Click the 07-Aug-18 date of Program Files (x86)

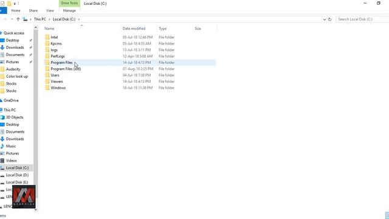[138, 69]
